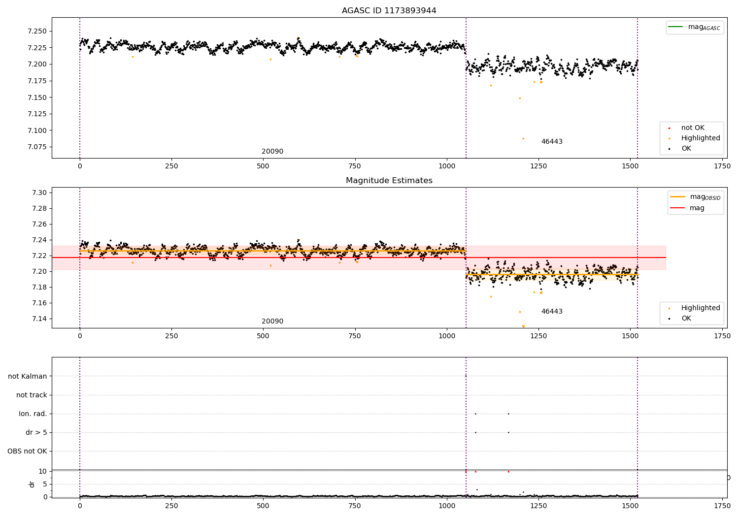Click 'OK' entry in top plot lower legend
739x517 pixels.
tap(686, 149)
